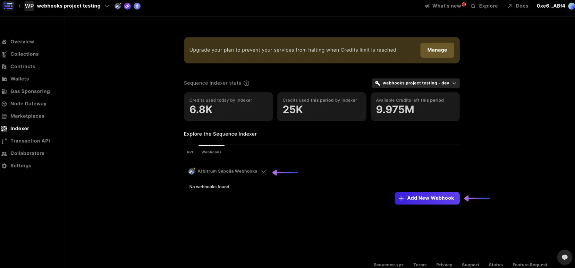Click the Polygon network icon in header
575x268 pixels.
127,6
